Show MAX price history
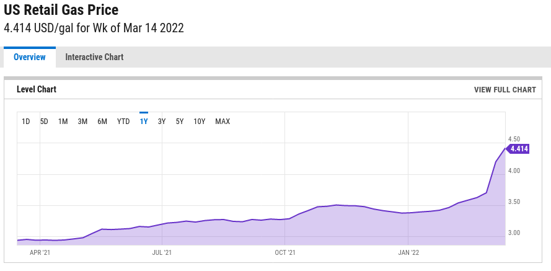 click(x=223, y=122)
